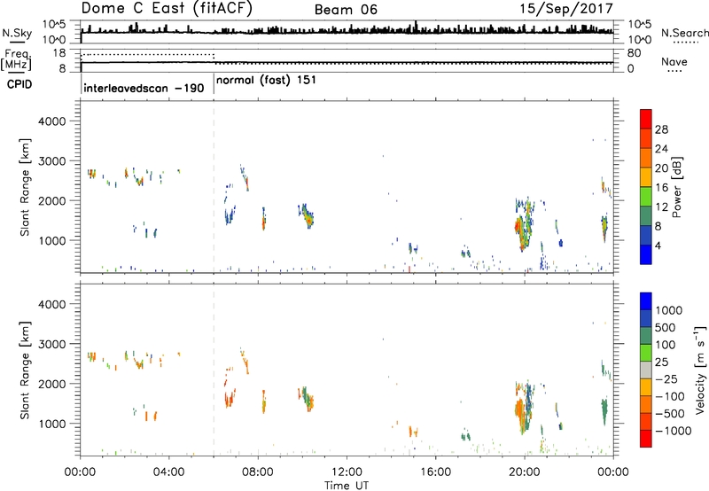Click the '4000' tick in the power panel
Image resolution: width=709 pixels, height=491 pixels.
(52, 121)
